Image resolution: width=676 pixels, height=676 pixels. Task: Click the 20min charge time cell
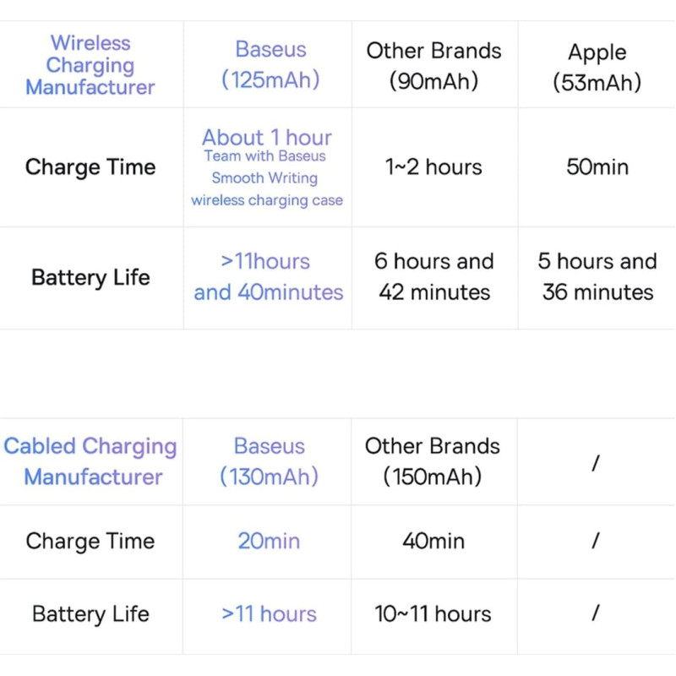pyautogui.click(x=269, y=541)
